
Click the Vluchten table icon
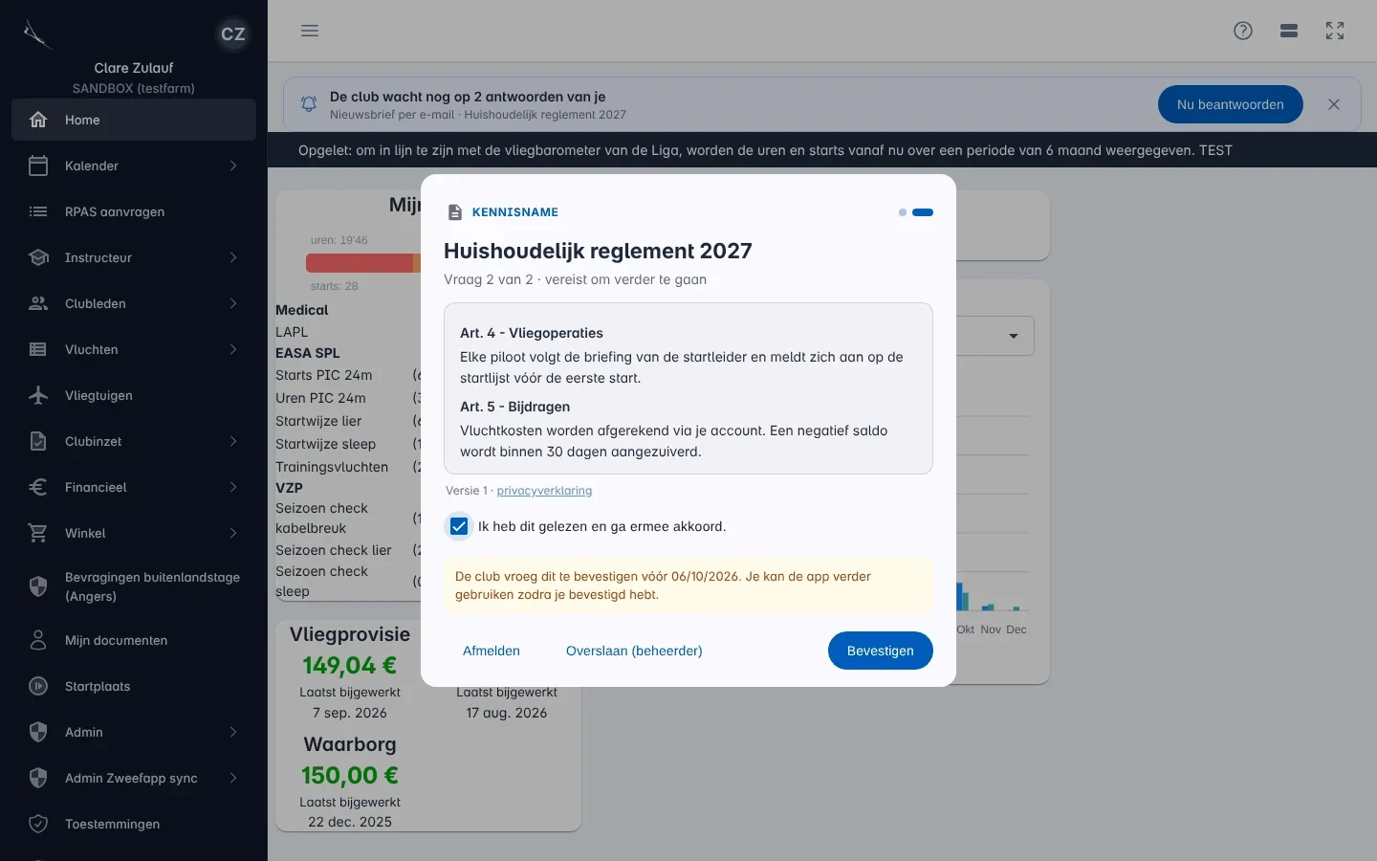38,349
